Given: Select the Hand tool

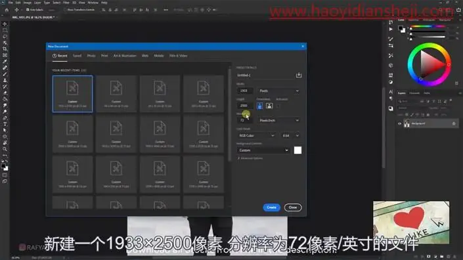Looking at the screenshot, I should pyautogui.click(x=5, y=143).
